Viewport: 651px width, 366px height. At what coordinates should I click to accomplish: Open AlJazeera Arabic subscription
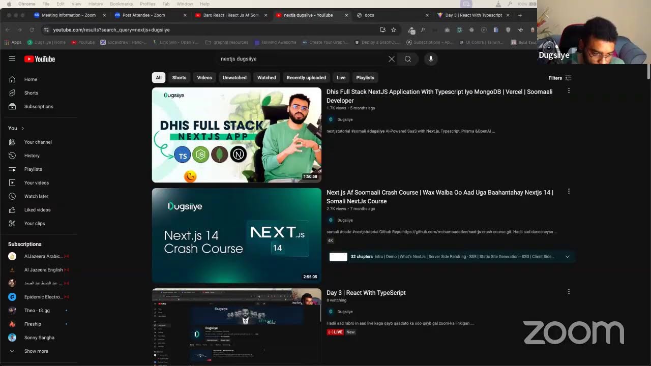(39, 256)
